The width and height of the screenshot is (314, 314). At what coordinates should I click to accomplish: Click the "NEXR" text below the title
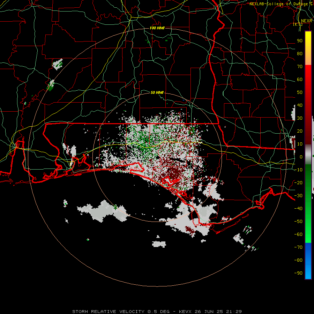pyautogui.click(x=306, y=21)
